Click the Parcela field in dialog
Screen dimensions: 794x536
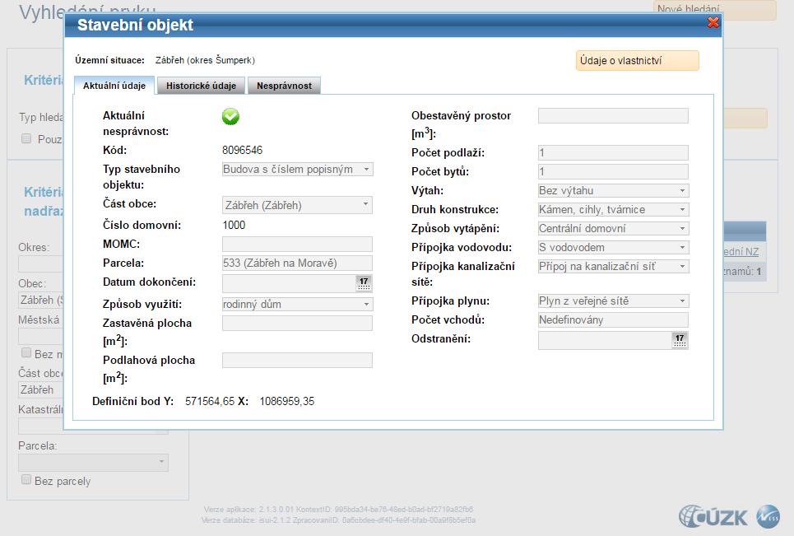coord(297,263)
